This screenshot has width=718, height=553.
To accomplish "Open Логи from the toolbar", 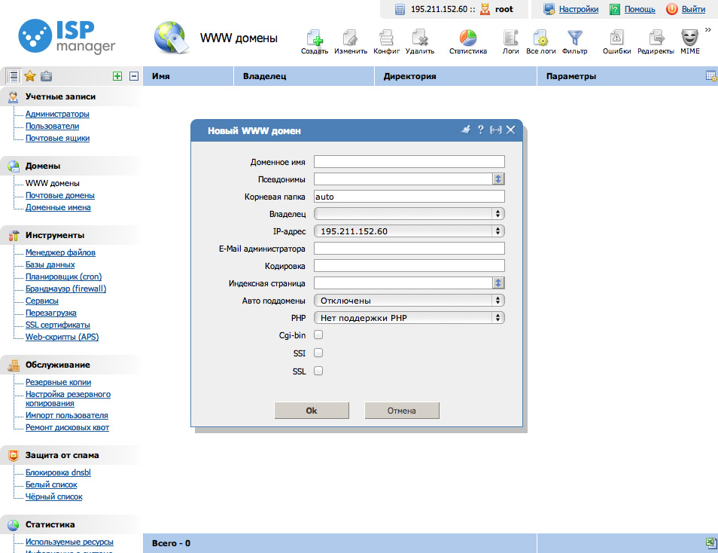I will 510,39.
